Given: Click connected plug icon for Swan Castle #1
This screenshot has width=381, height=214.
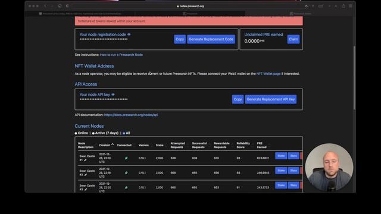Looking at the screenshot, I should 126,158.
